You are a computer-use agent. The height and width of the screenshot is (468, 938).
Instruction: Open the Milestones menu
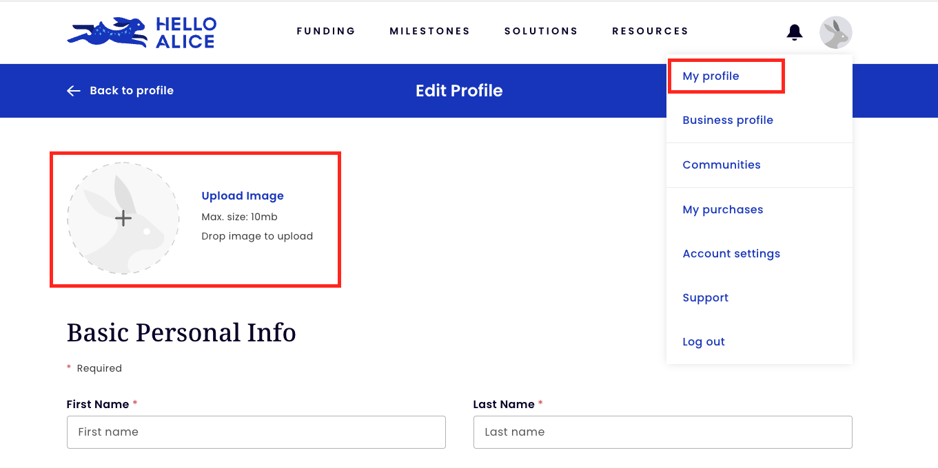430,31
